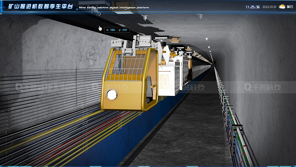296x167 pixels.
Task: Click the 11:25:36 clock readout
Action: (253, 7)
